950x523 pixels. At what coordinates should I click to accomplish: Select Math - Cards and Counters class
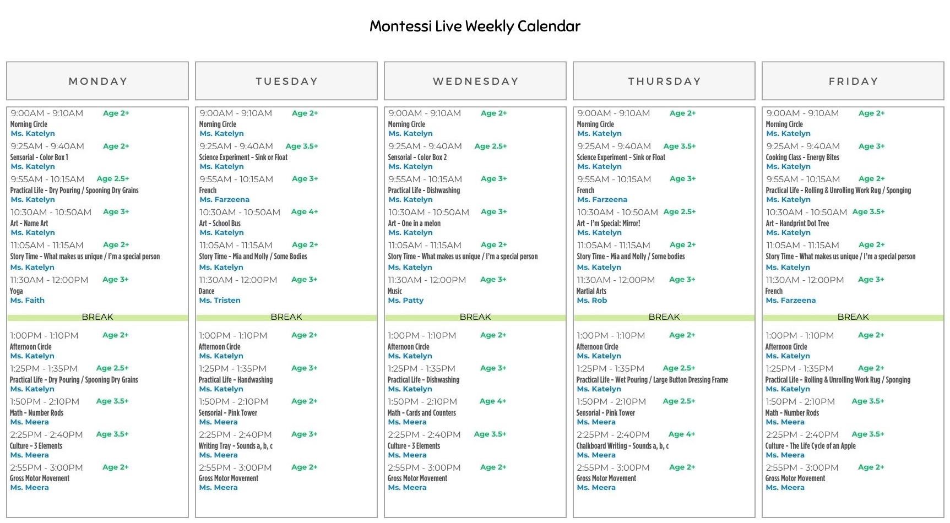[421, 413]
